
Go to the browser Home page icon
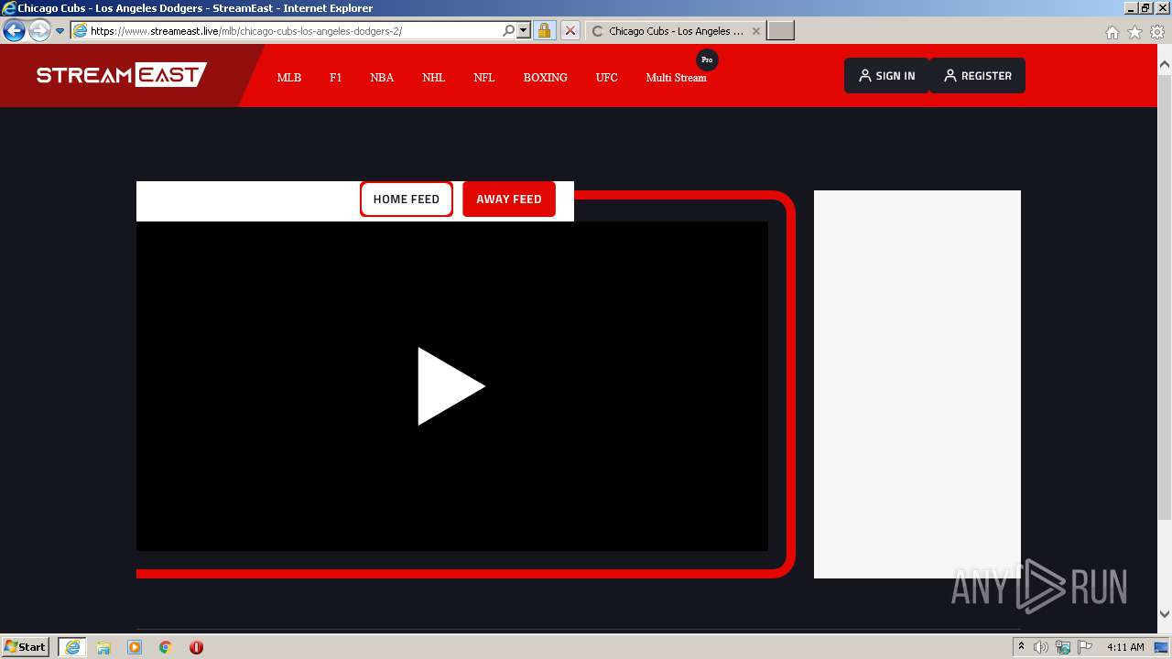(x=1112, y=32)
